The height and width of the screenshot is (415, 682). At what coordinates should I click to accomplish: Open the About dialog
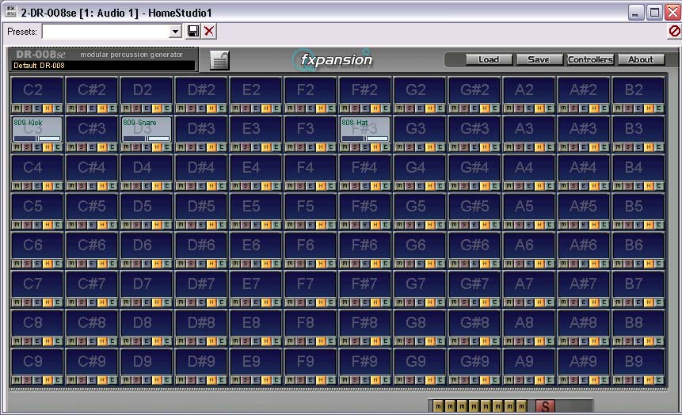pyautogui.click(x=641, y=59)
